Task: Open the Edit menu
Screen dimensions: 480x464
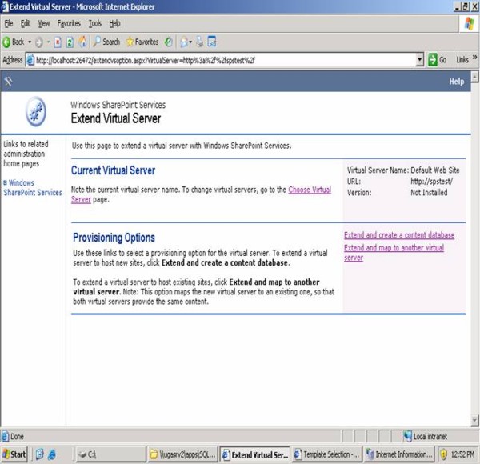Action: 26,23
